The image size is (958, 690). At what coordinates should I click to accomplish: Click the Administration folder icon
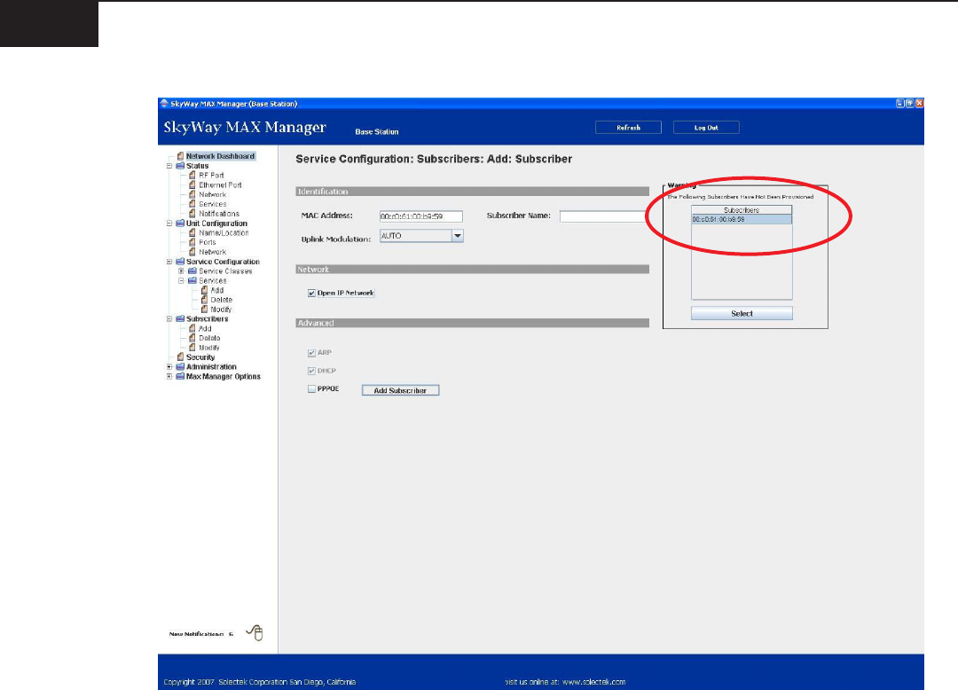point(180,367)
